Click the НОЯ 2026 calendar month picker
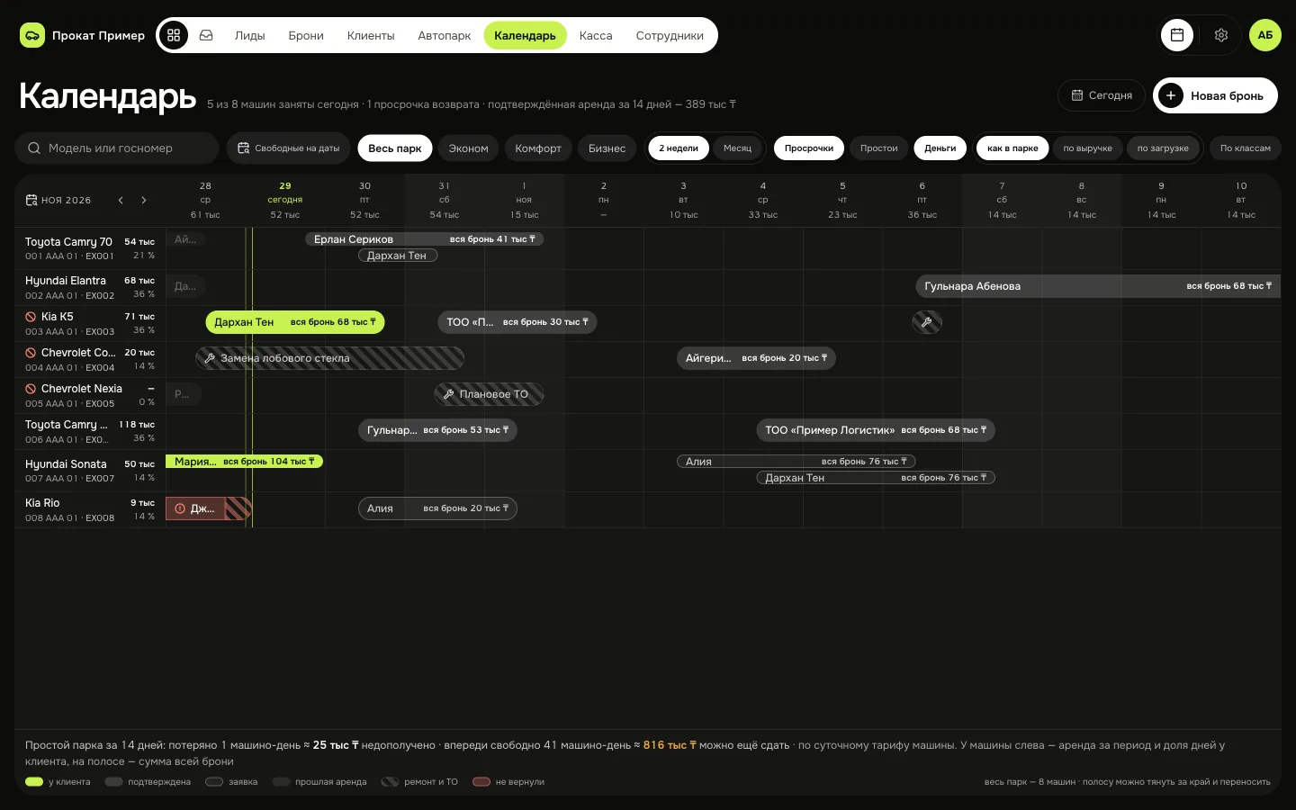The height and width of the screenshot is (810, 1296). [x=58, y=200]
